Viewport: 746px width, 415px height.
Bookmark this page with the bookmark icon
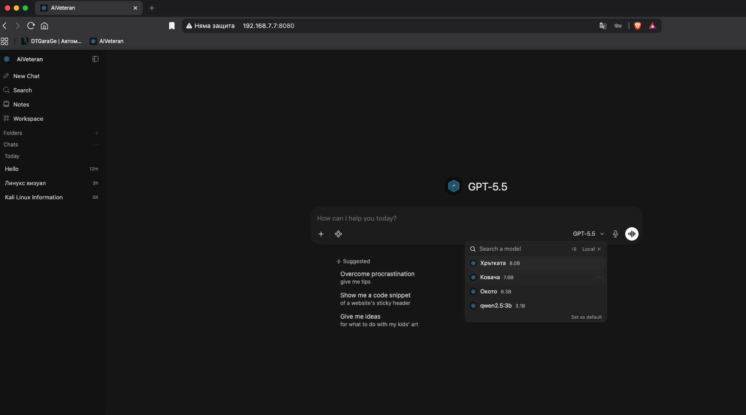pos(172,26)
